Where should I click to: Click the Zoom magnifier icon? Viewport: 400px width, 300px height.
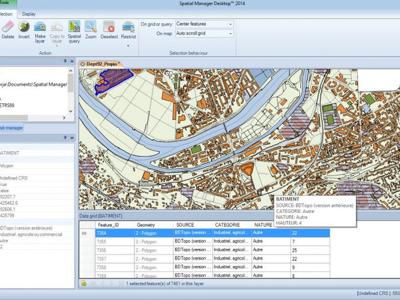pos(91,27)
